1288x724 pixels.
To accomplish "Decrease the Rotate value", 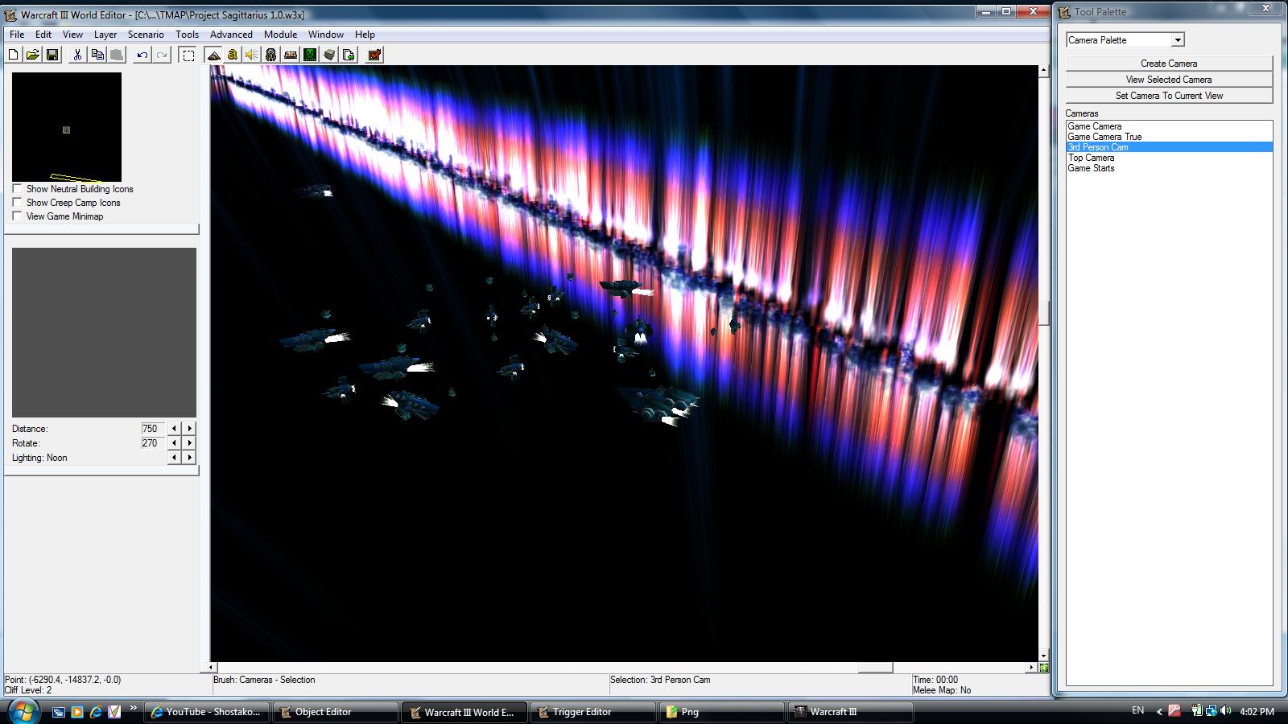I will (174, 443).
